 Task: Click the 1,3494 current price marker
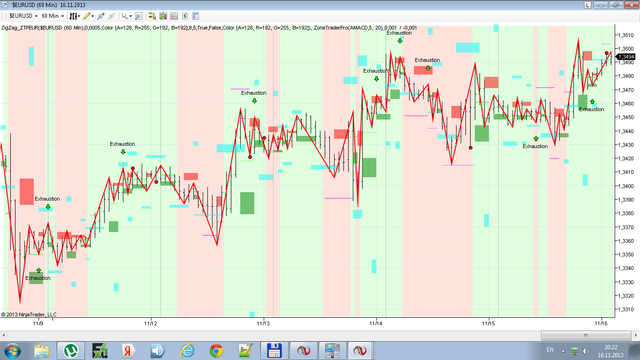click(625, 56)
